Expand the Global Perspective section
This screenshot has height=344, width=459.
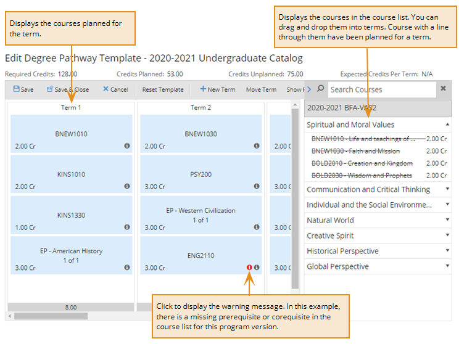point(447,266)
